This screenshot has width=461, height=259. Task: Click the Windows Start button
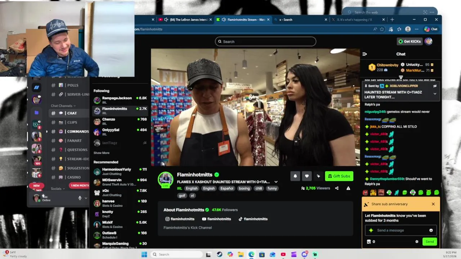(144, 254)
